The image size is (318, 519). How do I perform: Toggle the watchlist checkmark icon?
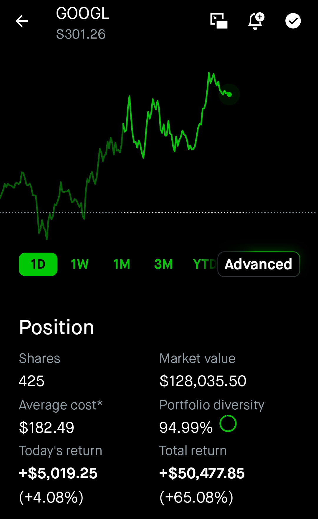(x=293, y=21)
